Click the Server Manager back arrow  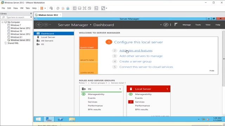click(39, 25)
